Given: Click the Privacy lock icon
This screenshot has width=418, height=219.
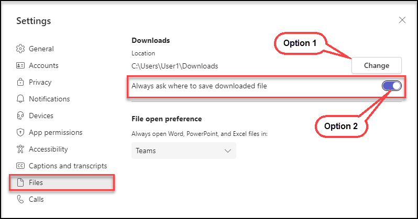Looking at the screenshot, I should coord(20,82).
